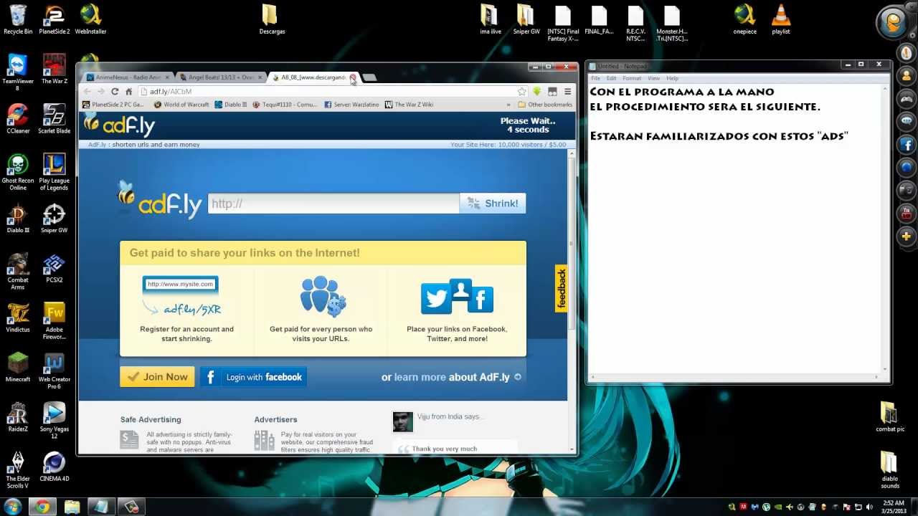
Task: Open The War Z Wiki bookmark
Action: click(409, 105)
